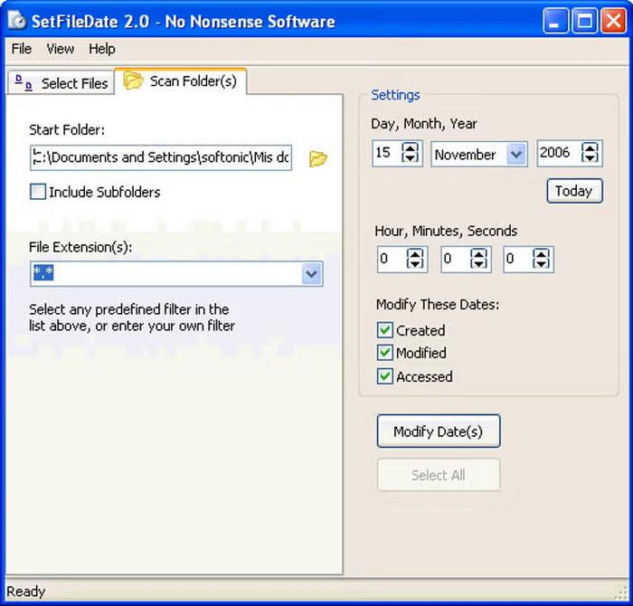Click the Modify Date(s) button
633x606 pixels.
tap(439, 431)
